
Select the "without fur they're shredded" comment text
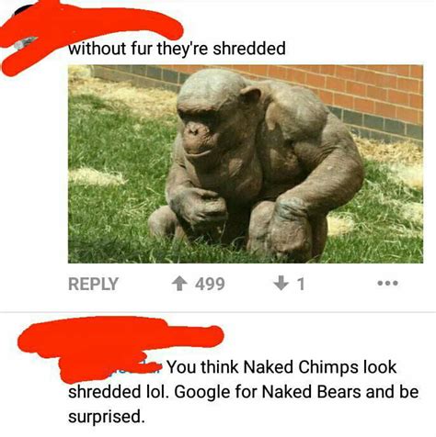click(x=177, y=49)
